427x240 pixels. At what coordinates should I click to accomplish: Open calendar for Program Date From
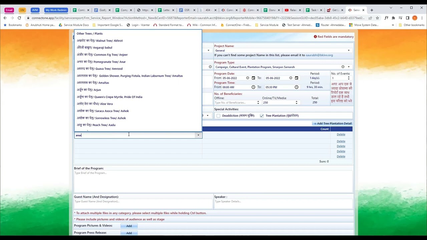[253, 78]
